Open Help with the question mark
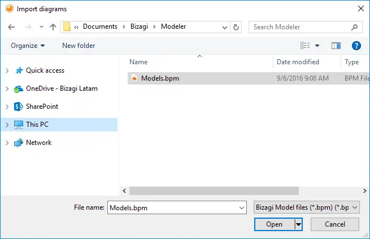 (356, 46)
